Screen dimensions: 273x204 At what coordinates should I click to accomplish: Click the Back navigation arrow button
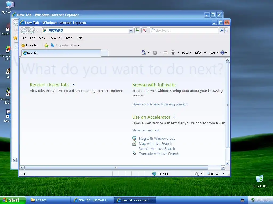pyautogui.click(x=24, y=30)
